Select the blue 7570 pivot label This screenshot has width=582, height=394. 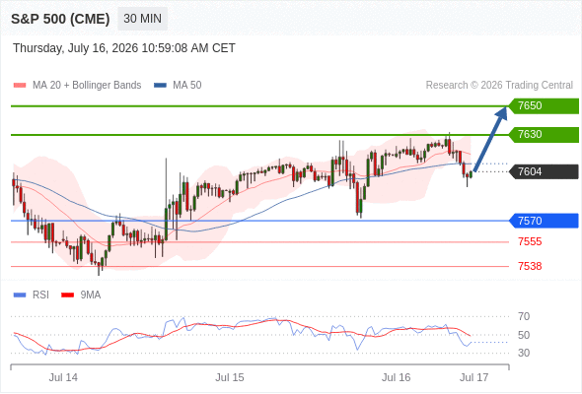coord(544,221)
